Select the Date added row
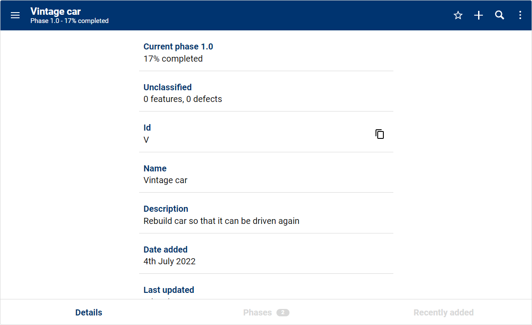This screenshot has height=325, width=532. coord(266,255)
